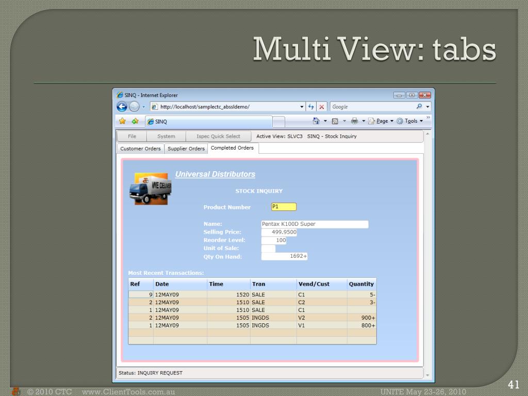Click the C2 Vend/Cust cell
The width and height of the screenshot is (528, 396).
322,302
